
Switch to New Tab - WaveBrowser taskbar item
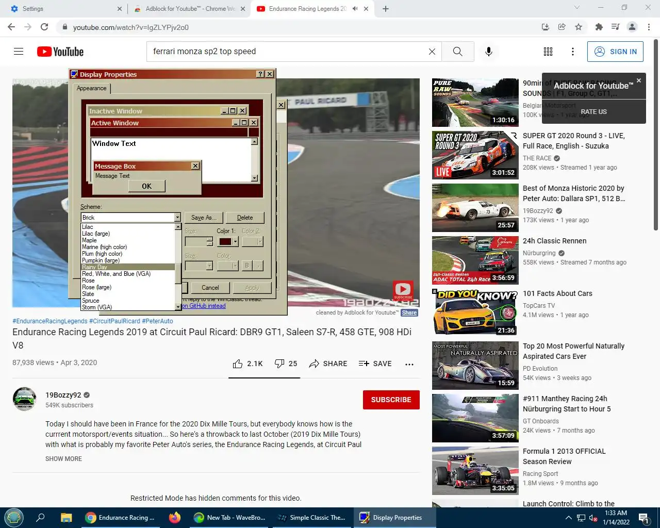pos(230,518)
